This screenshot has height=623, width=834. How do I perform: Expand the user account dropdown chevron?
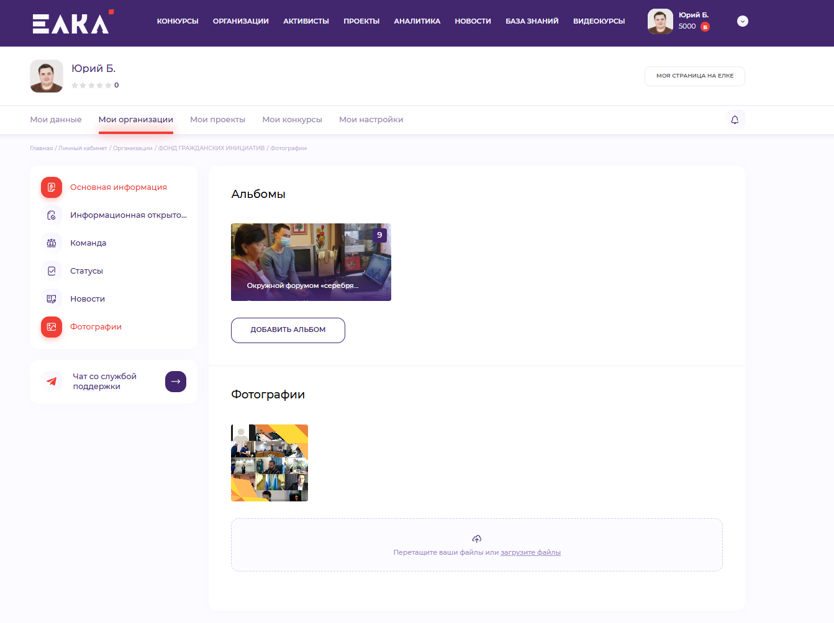click(x=742, y=21)
